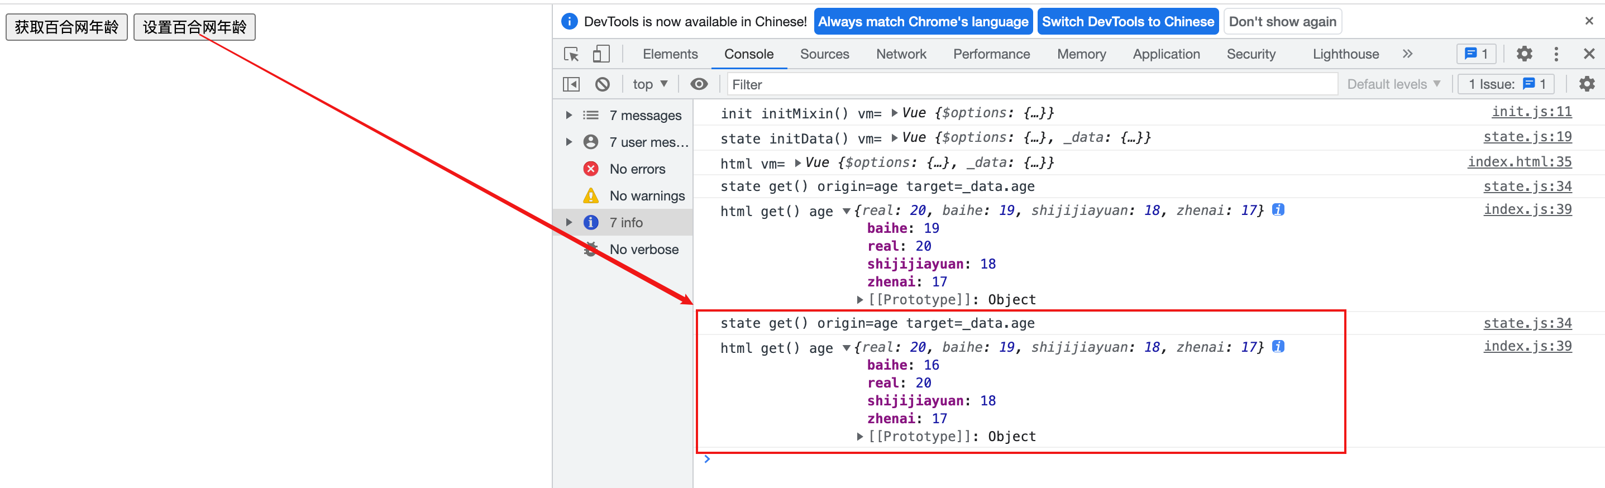Toggle the device toolbar icon
Screen dimensions: 1605x488
pos(601,54)
